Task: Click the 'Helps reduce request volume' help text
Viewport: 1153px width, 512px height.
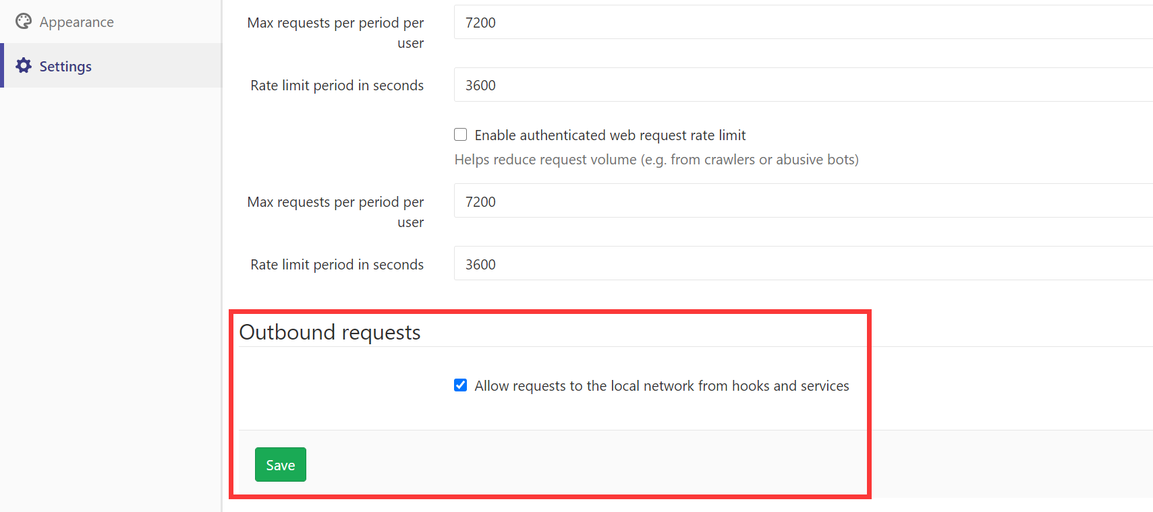Action: [656, 160]
